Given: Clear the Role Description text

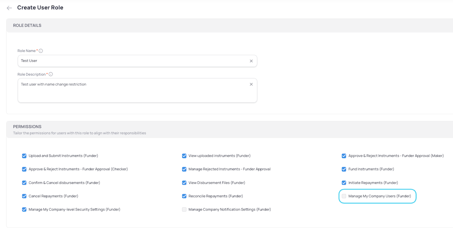Looking at the screenshot, I should point(251,84).
